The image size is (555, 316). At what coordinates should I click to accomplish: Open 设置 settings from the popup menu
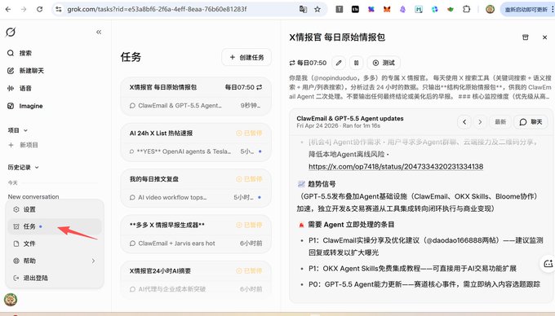tap(55, 209)
